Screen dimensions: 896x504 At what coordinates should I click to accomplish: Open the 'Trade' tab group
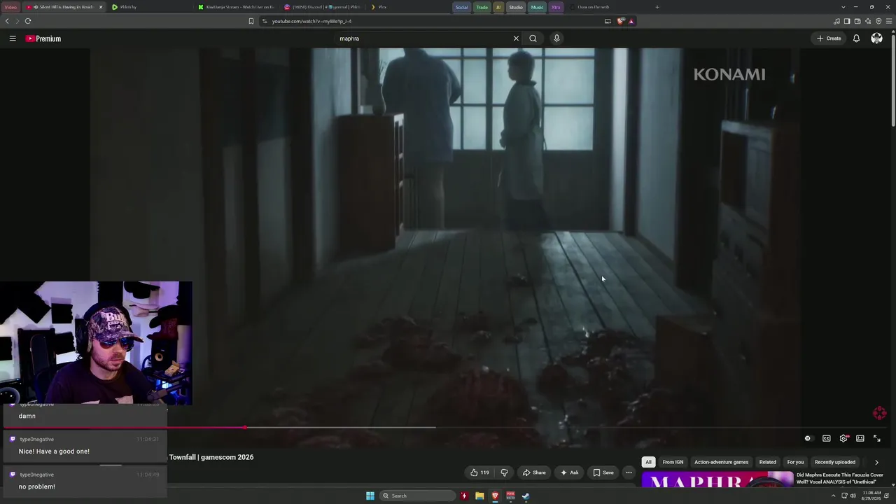[482, 7]
